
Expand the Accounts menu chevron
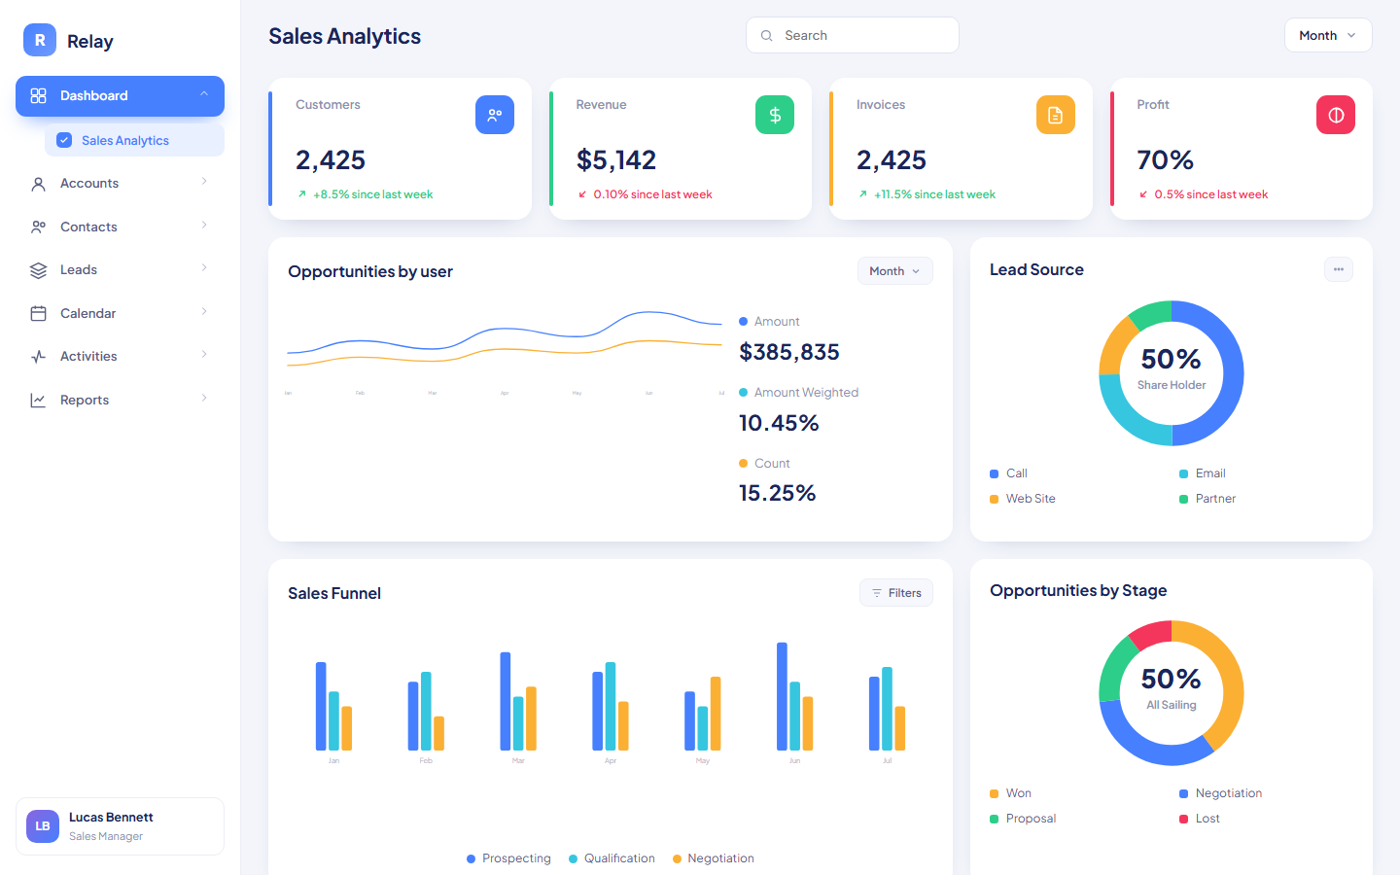(x=204, y=182)
